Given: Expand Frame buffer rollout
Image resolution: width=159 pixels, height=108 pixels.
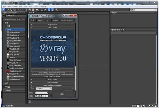Looking at the screenshot, I should 52,80.
